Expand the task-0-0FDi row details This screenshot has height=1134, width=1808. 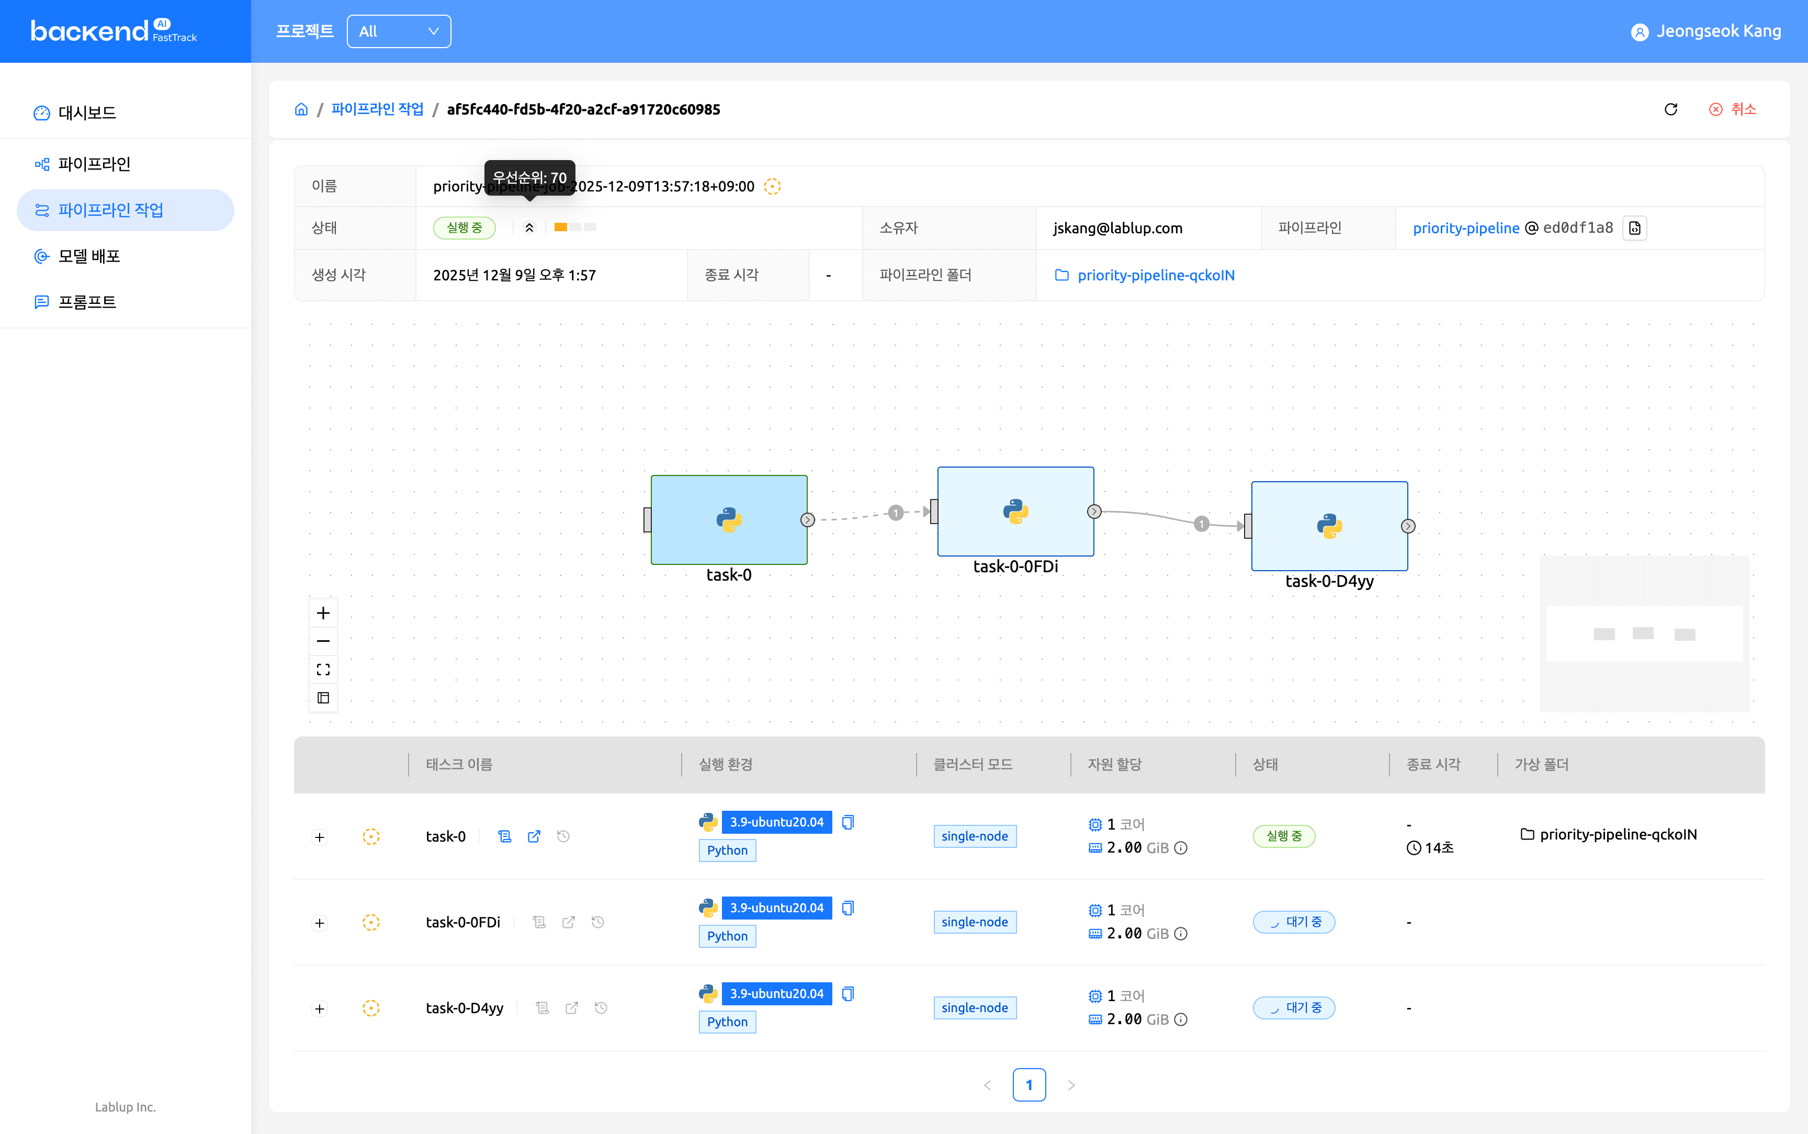[320, 923]
